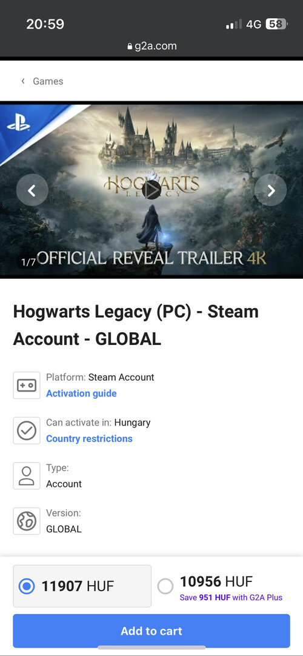Viewport: 303px width, 656px height.
Task: Click the person Type icon
Action: point(27,476)
